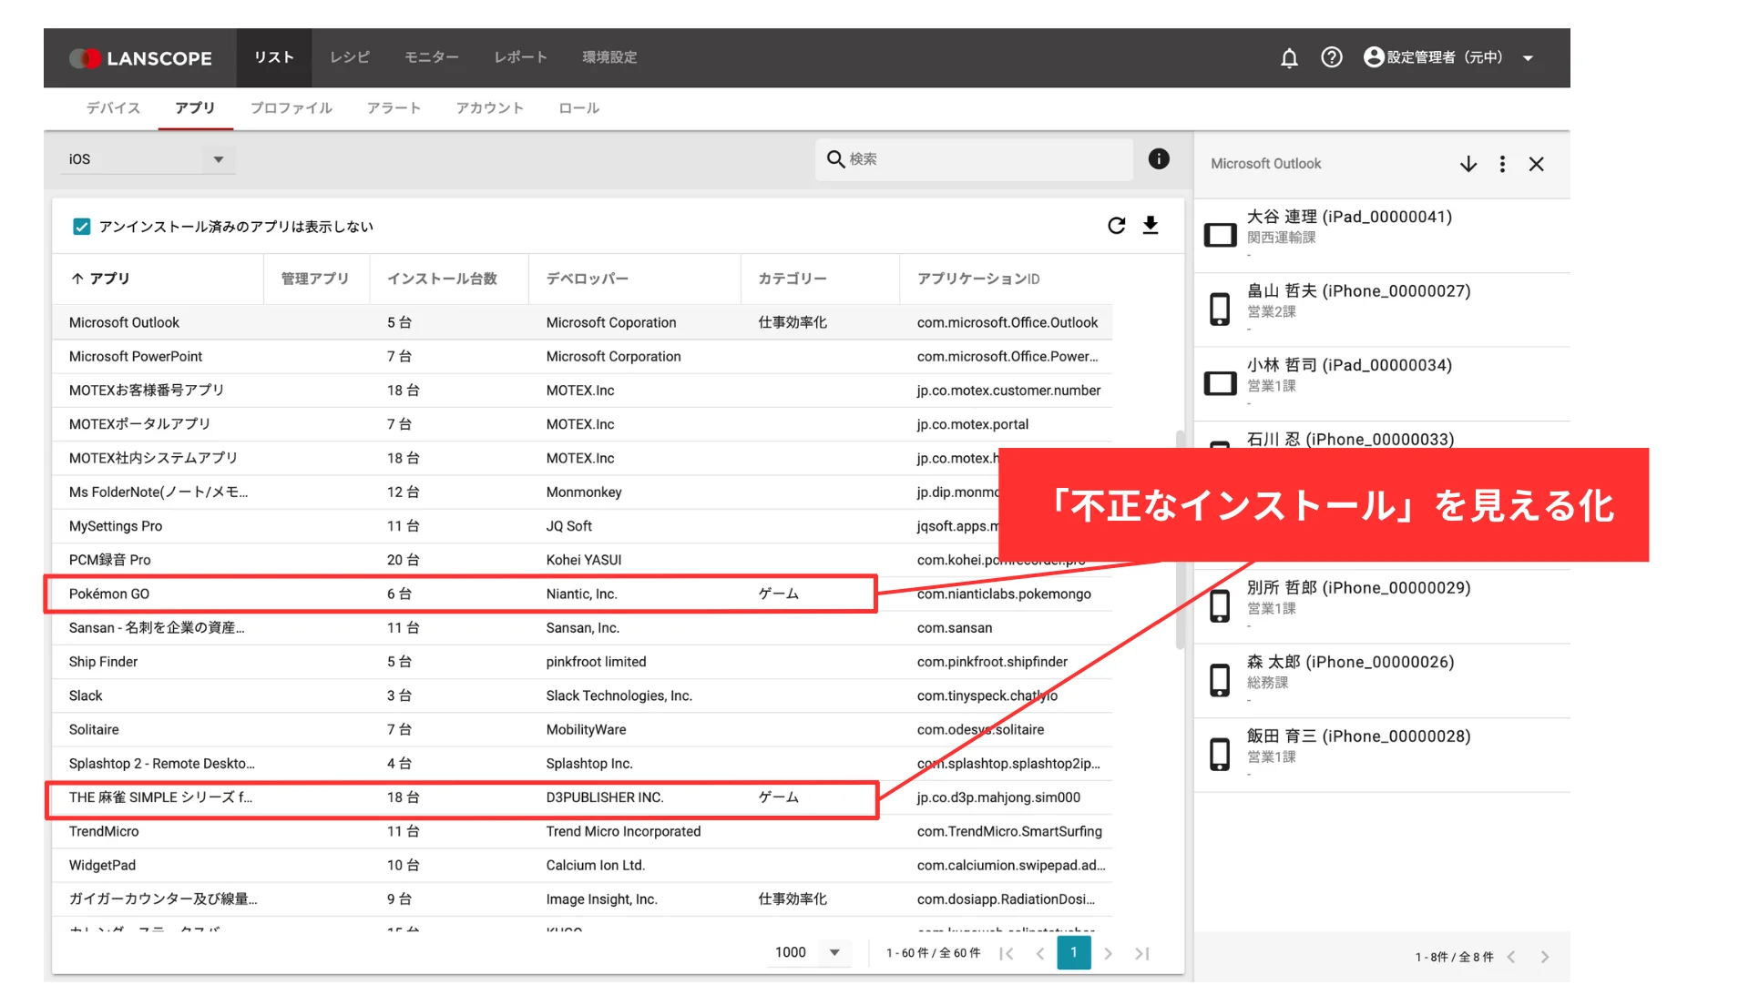Refresh the app list
The height and width of the screenshot is (995, 1749).
[1116, 226]
